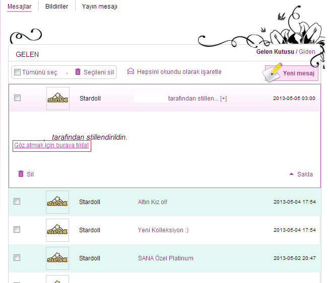Delete the open message with Sil
Viewport: 328px width, 283px height.
pos(30,174)
